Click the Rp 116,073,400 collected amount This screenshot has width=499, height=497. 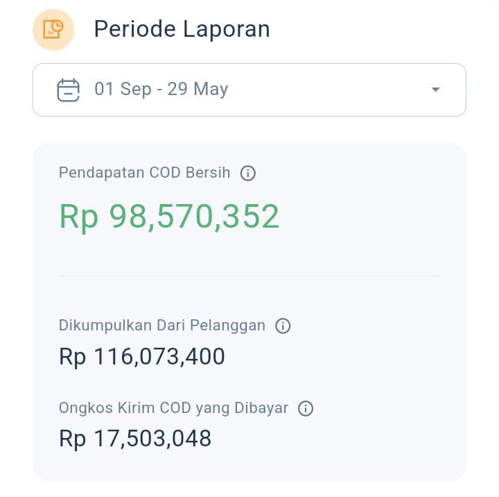pos(142,356)
